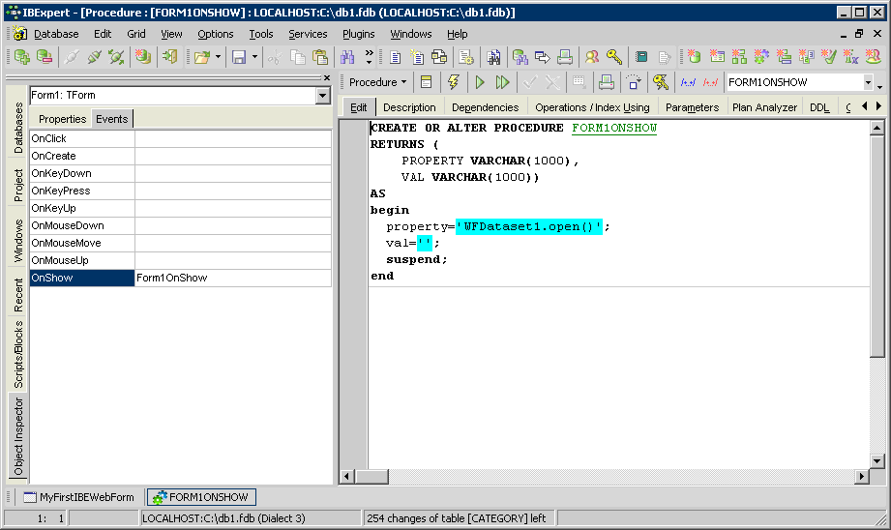Click the Unregister Database icon
This screenshot has width=891, height=530.
44,57
